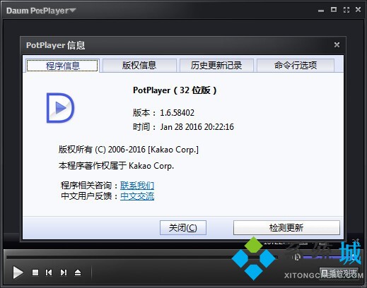Switch to the 程序信息 tab

(x=62, y=66)
